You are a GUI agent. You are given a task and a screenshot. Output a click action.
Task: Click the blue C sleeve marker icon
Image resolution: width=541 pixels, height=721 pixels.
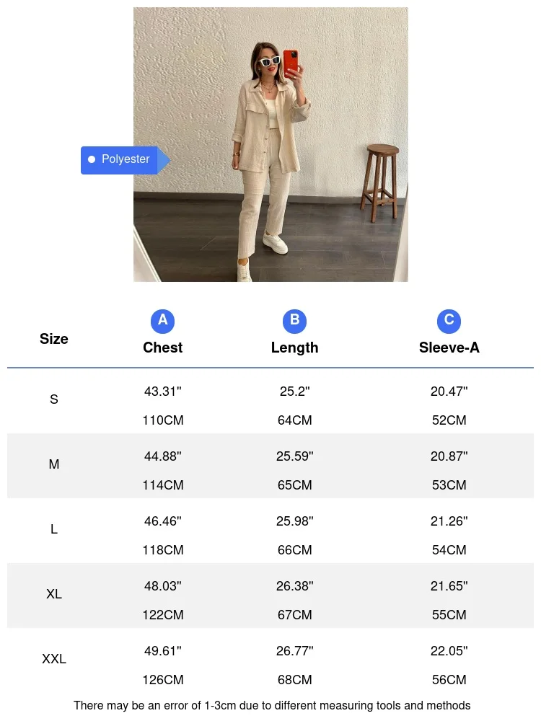point(449,320)
